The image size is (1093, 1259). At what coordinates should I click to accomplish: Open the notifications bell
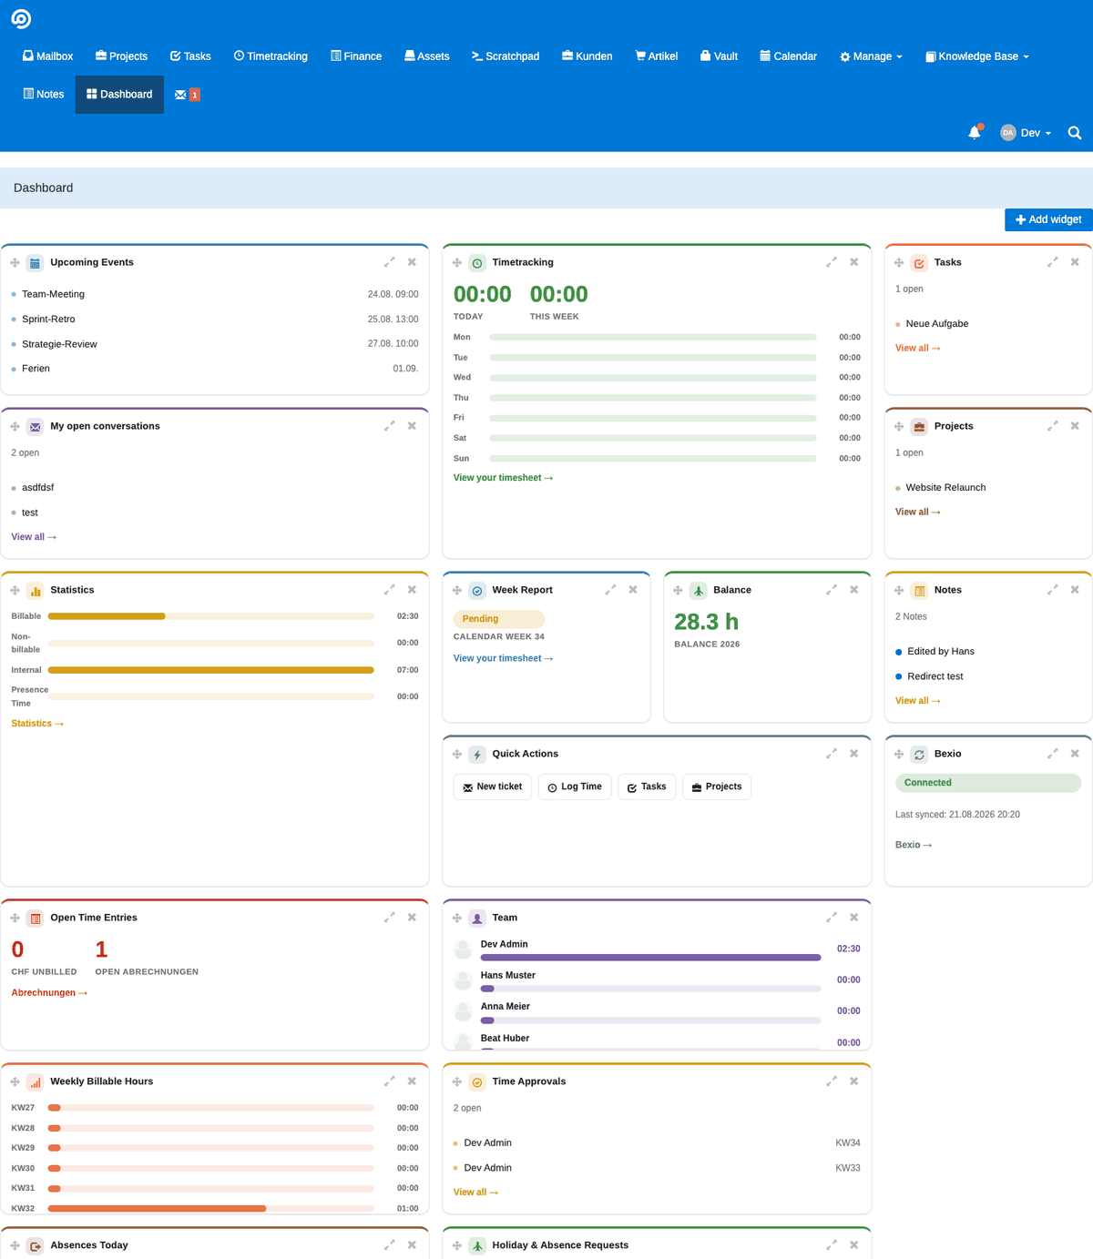coord(975,133)
